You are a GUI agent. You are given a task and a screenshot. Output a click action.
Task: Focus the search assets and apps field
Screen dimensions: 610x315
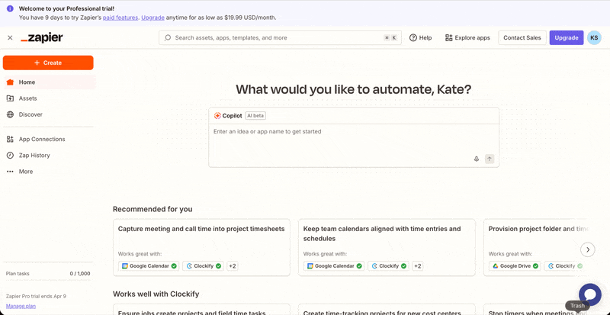(274, 37)
